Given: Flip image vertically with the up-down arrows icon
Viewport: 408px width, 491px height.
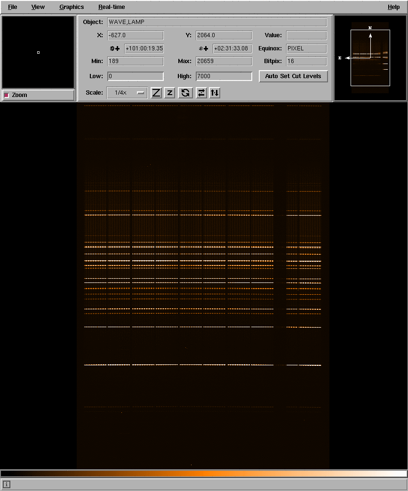Looking at the screenshot, I should coord(215,93).
